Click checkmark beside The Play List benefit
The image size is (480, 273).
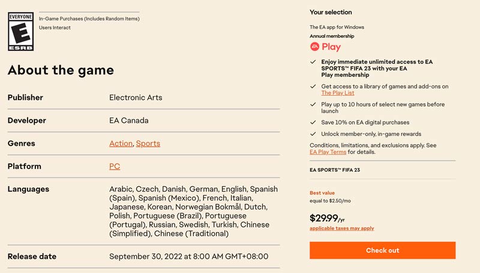coord(313,87)
